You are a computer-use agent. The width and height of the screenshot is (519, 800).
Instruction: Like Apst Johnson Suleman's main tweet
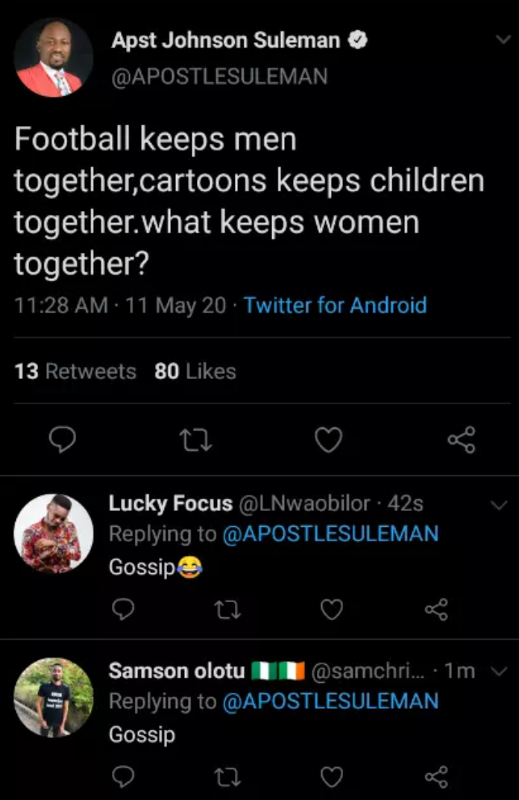tap(328, 440)
